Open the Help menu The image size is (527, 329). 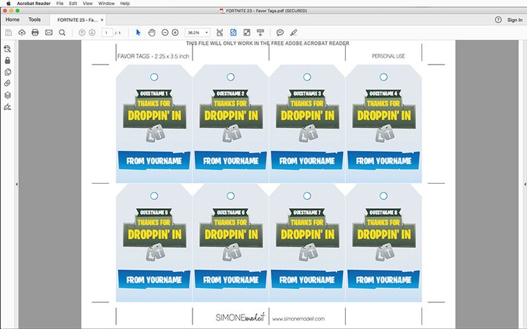pos(125,3)
